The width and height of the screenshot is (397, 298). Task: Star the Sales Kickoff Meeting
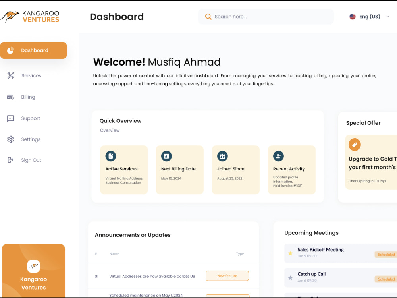point(291,253)
